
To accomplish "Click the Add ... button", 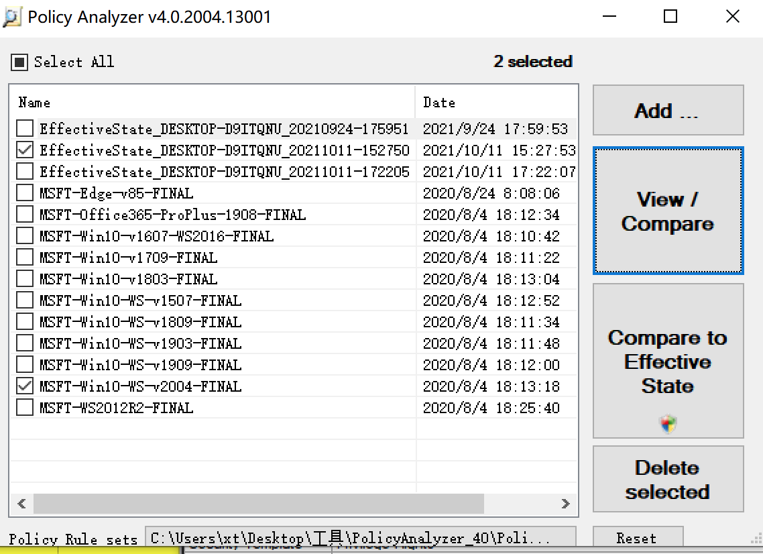I will [x=668, y=111].
